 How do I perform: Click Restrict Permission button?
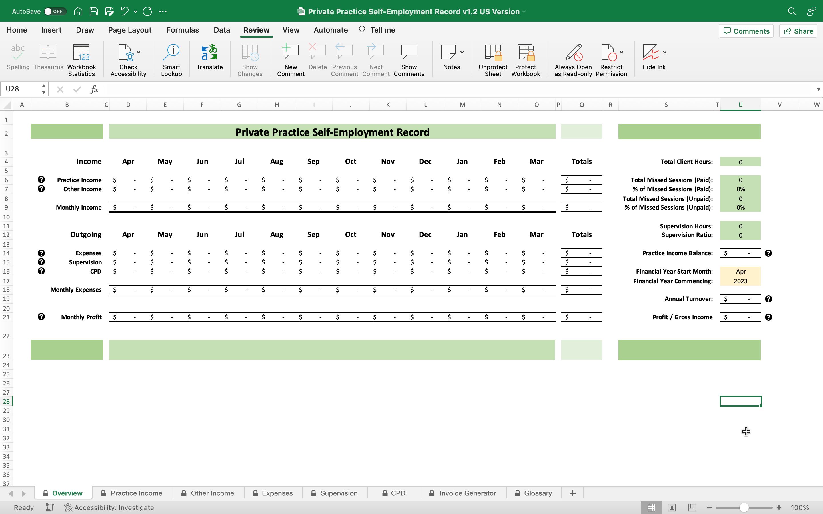click(613, 58)
